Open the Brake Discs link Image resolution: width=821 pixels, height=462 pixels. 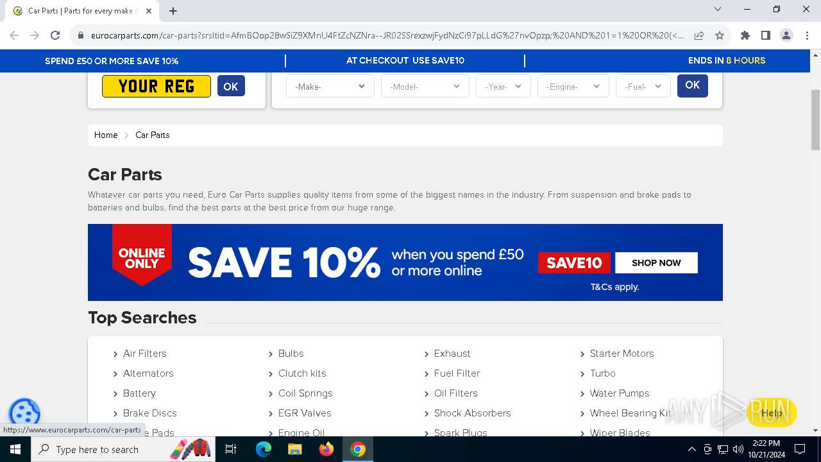(149, 413)
